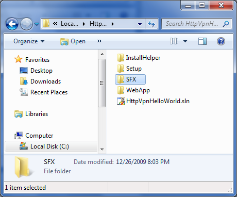
Task: Click SFX name in details pane
Action: (49, 162)
